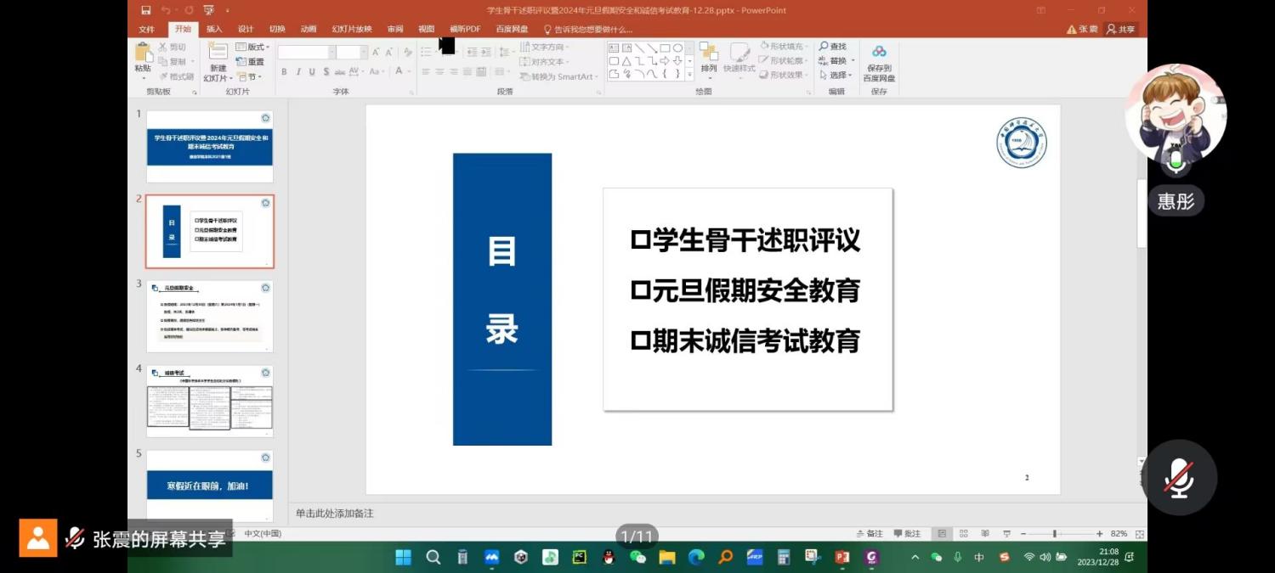Toggle the Comments (批注) pane
The image size is (1275, 573).
point(907,534)
